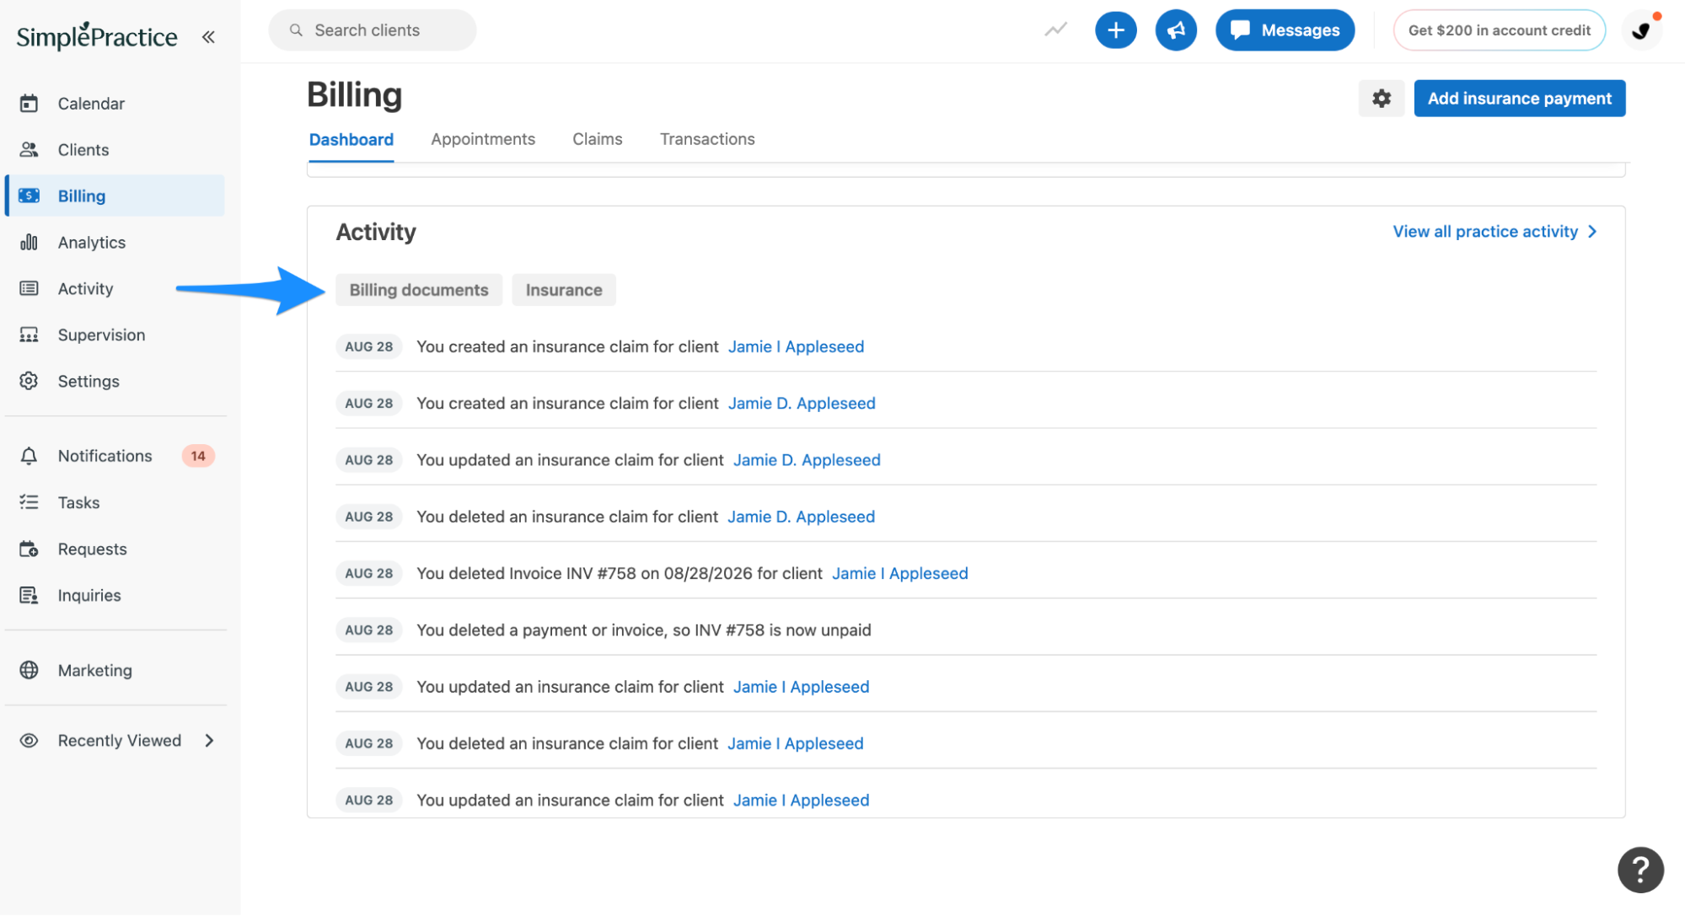Open help question mark button
The height and width of the screenshot is (916, 1685).
pos(1639,870)
